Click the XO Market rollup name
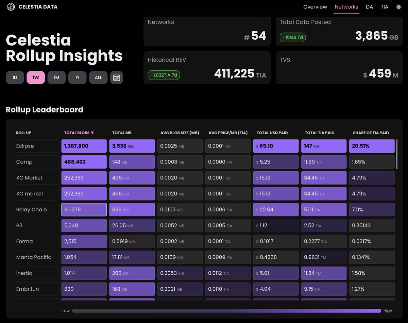This screenshot has height=323, width=408. tap(36, 178)
